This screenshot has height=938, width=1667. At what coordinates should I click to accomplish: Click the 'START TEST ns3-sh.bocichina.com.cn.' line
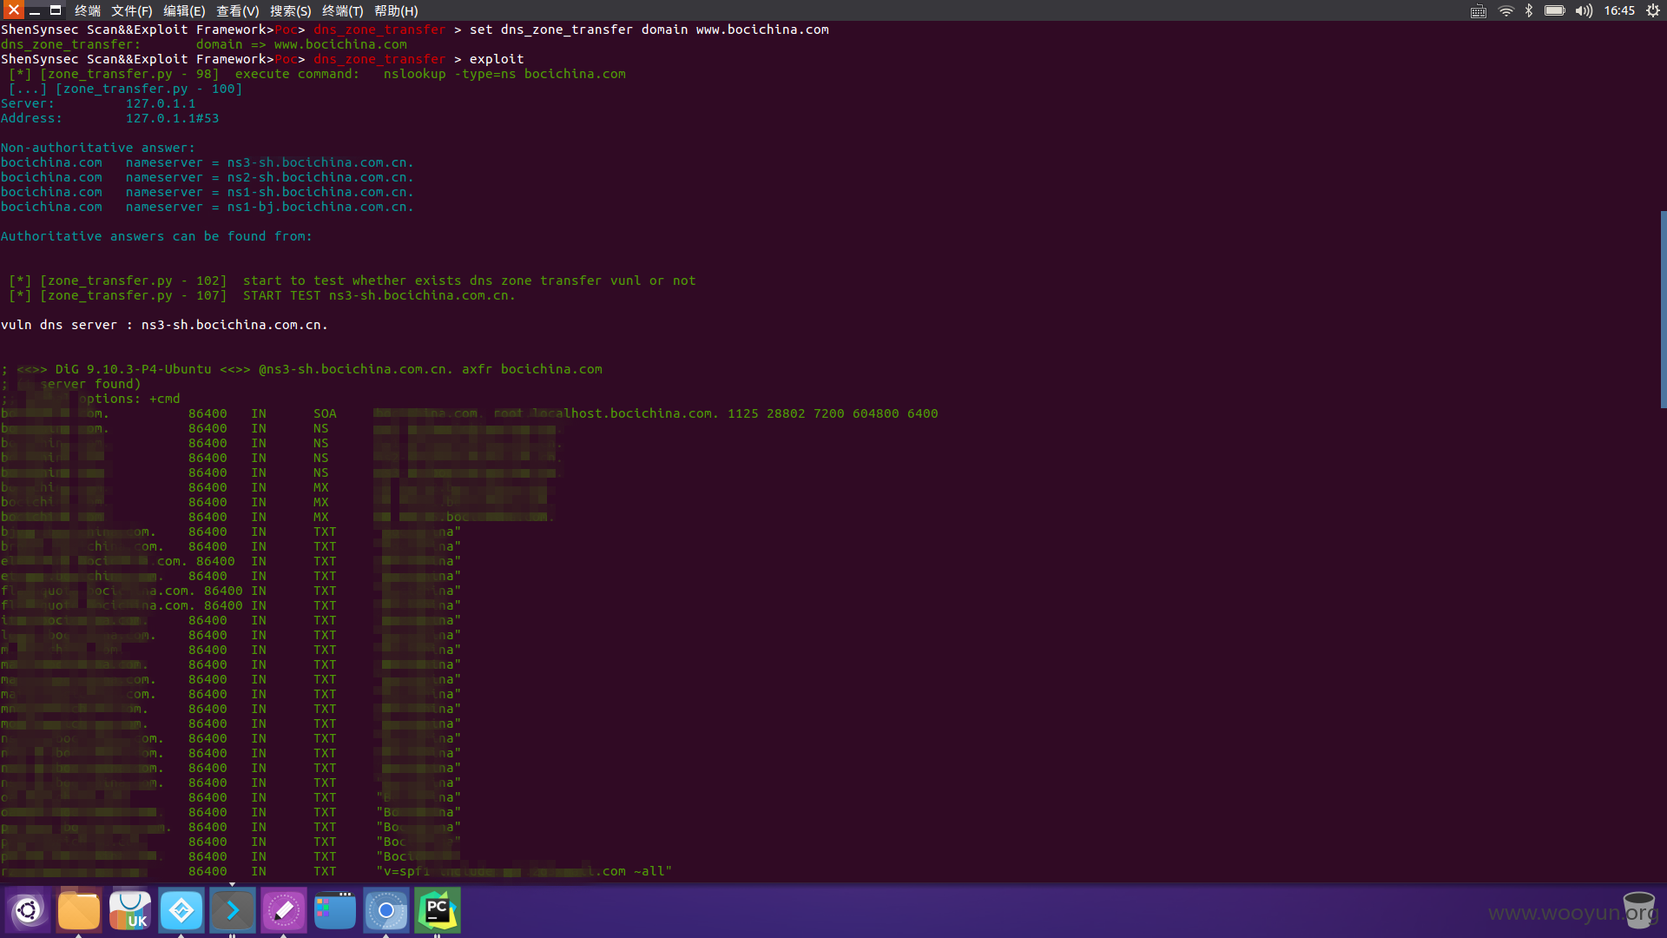pyautogui.click(x=261, y=295)
